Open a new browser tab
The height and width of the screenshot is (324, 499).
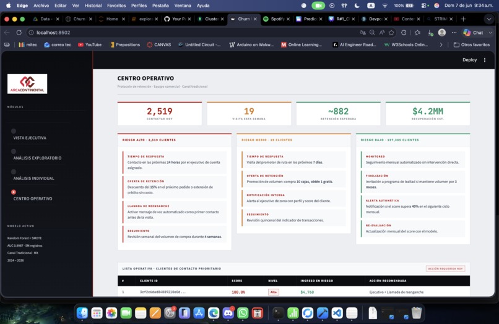463,19
